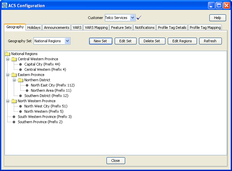This screenshot has height=171, width=232.
Task: Switch to the Holidays tab
Action: 34,28
